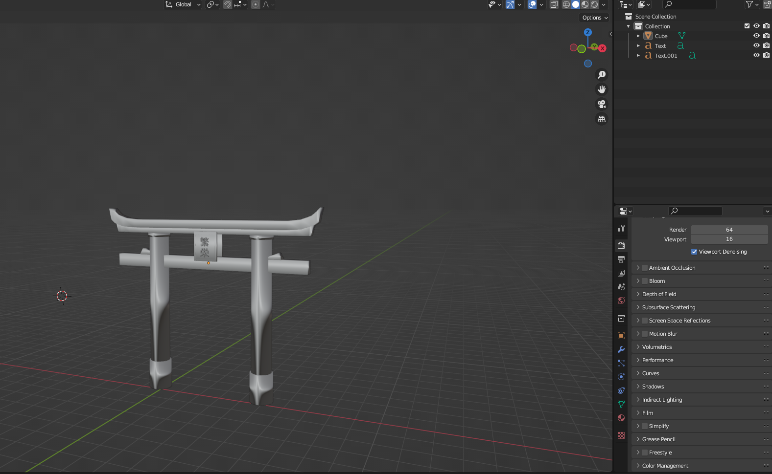Select solid viewport shading

576,4
